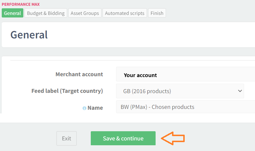Open the Budget & Bidding tab
This screenshot has height=151, width=255.
coord(46,13)
